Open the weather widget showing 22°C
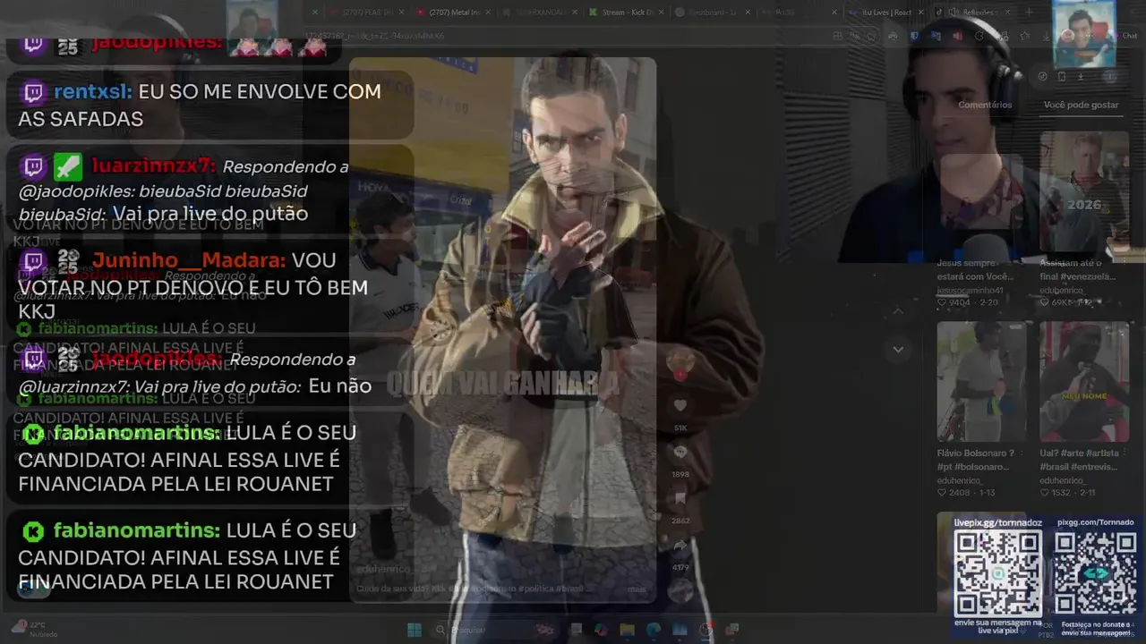The image size is (1146, 644). click(36, 629)
